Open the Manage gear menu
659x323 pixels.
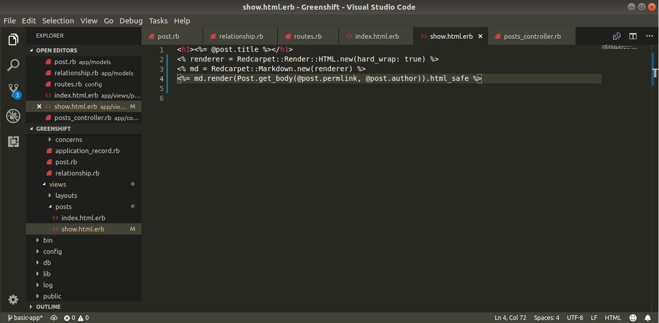pos(13,299)
